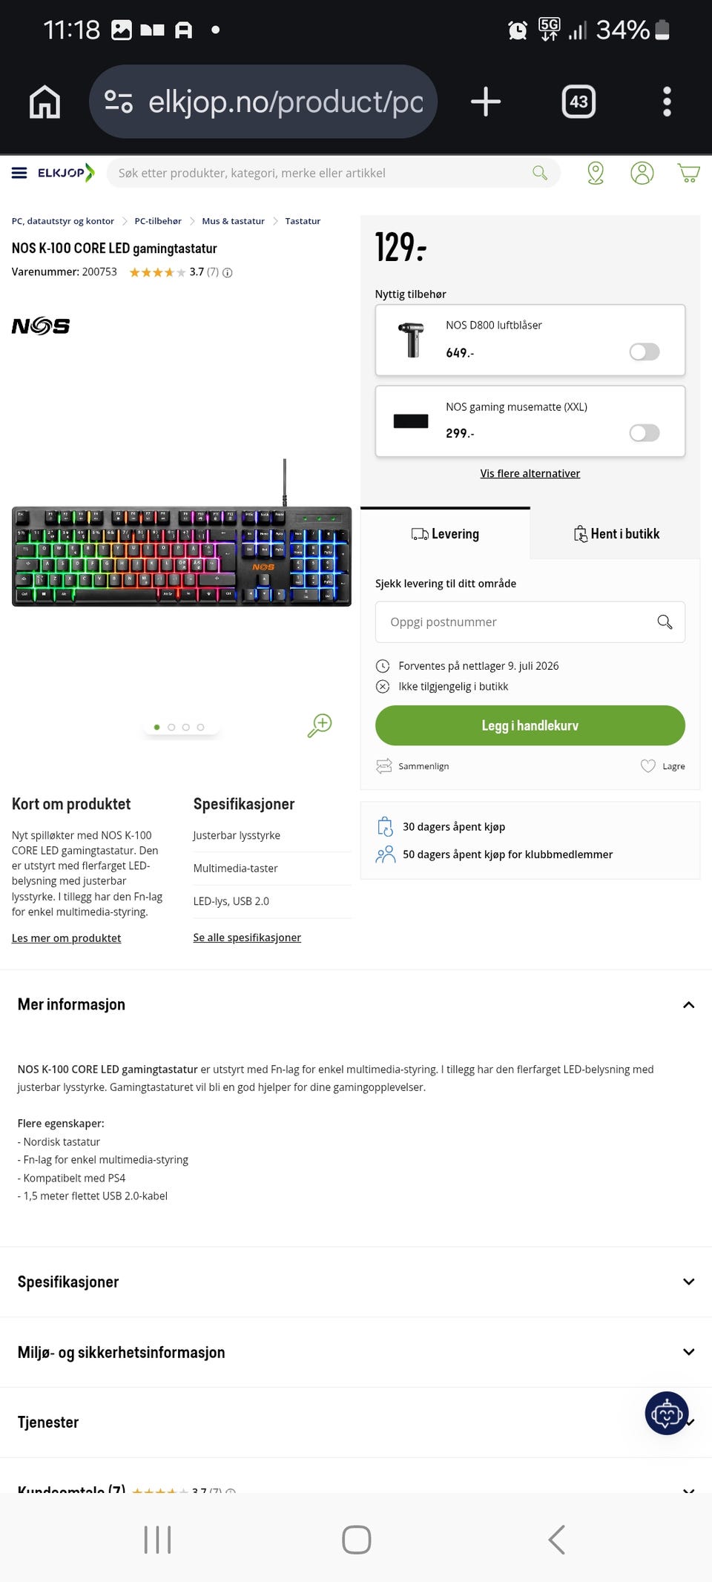This screenshot has height=1582, width=712.
Task: Enable the NOS gaming musematte toggle
Action: [x=645, y=433]
